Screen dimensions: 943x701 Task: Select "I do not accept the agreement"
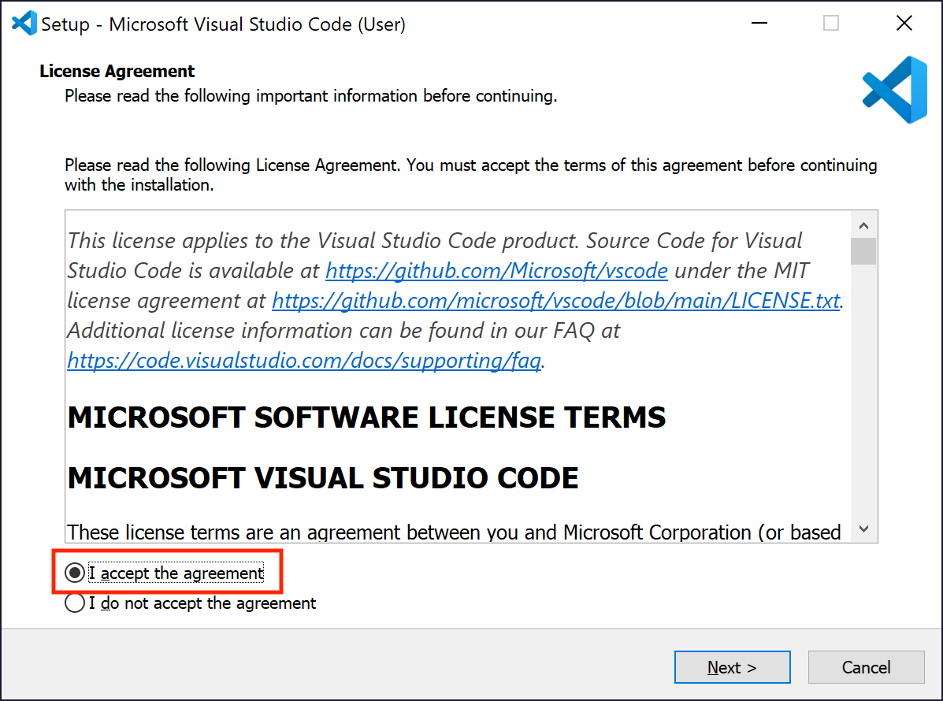point(75,603)
